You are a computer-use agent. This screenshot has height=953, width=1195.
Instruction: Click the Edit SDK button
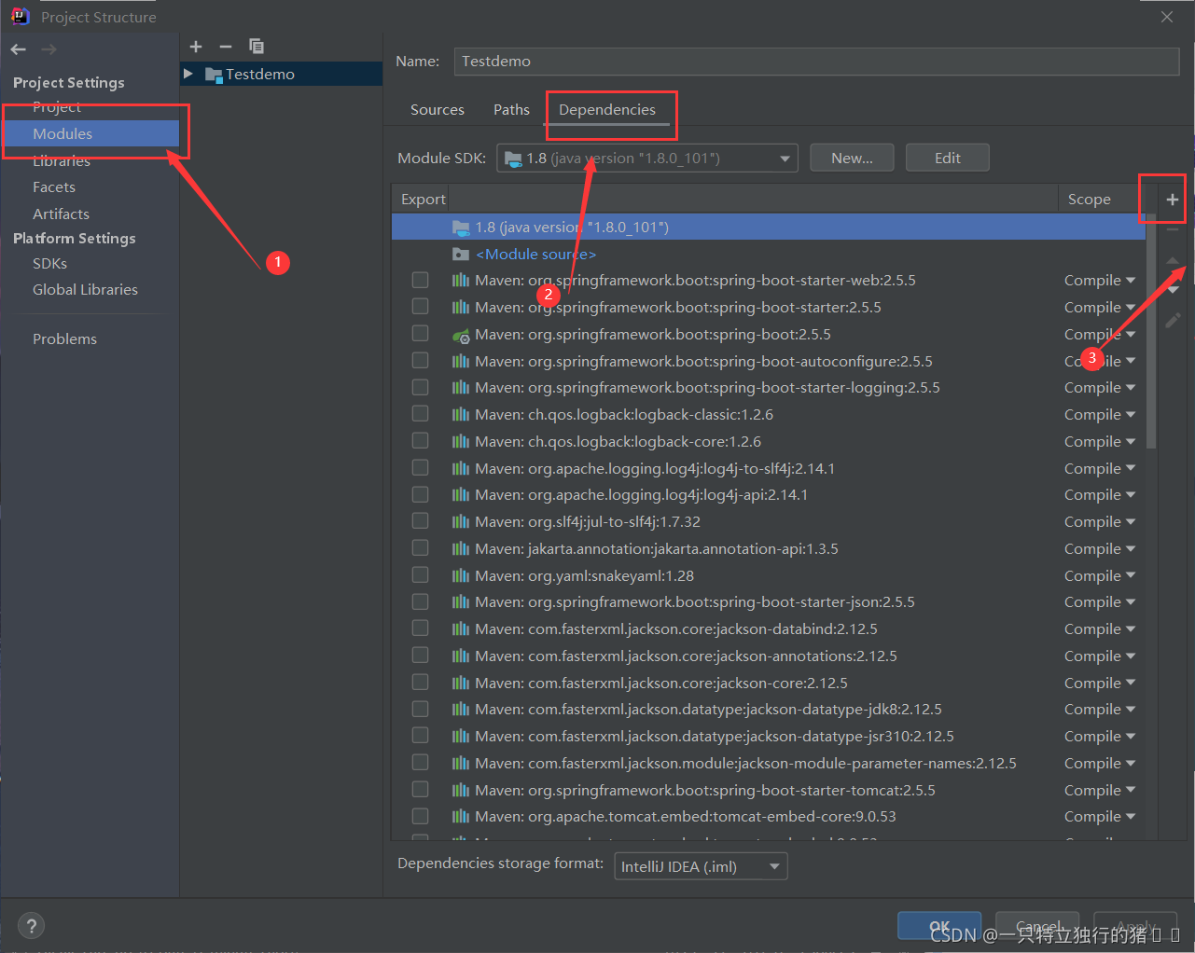[948, 158]
